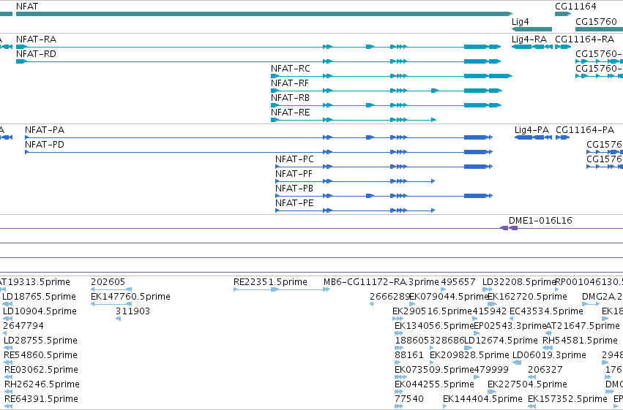Viewport: 623px width, 410px height.
Task: Select the NFAT-PB protein label
Action: [294, 189]
